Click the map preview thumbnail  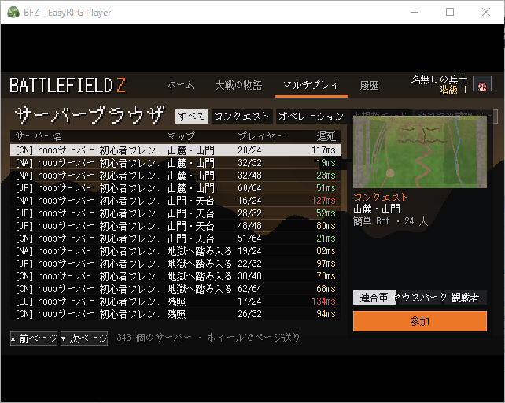coord(419,152)
